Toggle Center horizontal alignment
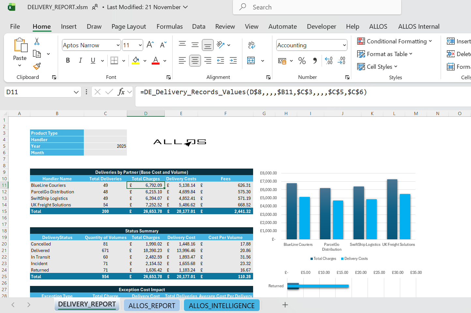471x313 pixels. [x=195, y=60]
